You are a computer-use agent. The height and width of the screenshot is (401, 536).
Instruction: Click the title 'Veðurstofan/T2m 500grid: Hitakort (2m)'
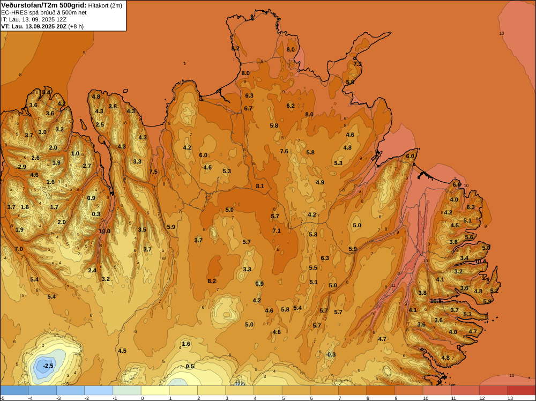point(62,5)
